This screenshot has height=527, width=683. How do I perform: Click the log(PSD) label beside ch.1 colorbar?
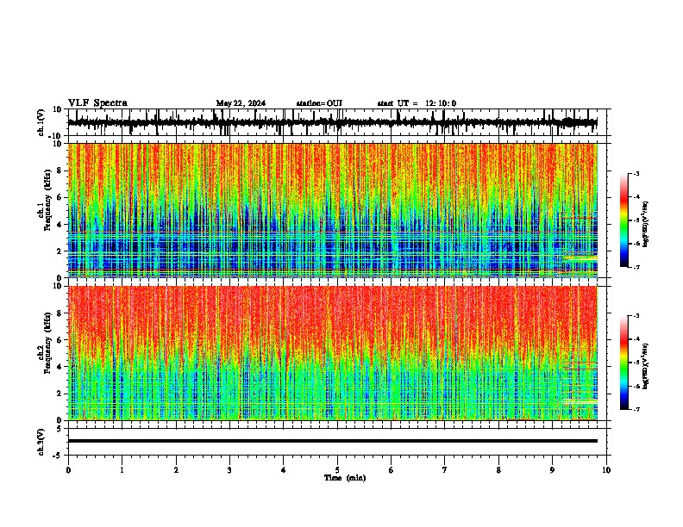click(646, 225)
